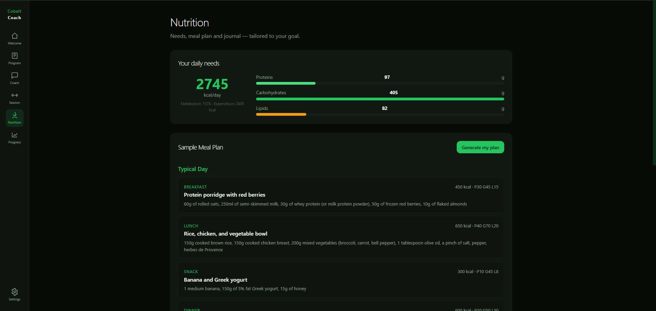Viewport: 656px width, 311px height.
Task: Click the Carbohydrates progress bar
Action: [380, 99]
